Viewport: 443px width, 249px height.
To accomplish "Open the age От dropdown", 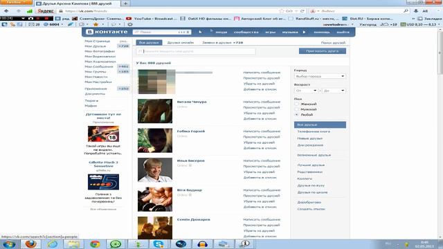I will click(306, 91).
